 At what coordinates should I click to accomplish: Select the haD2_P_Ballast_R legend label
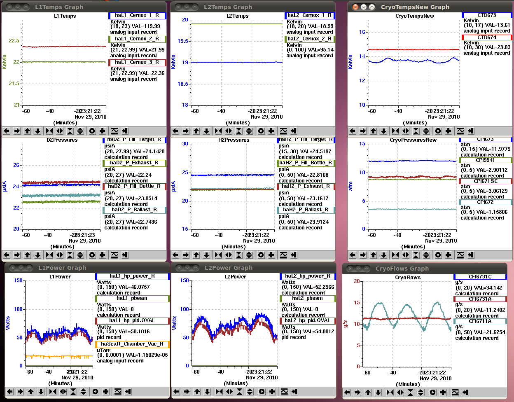[134, 210]
